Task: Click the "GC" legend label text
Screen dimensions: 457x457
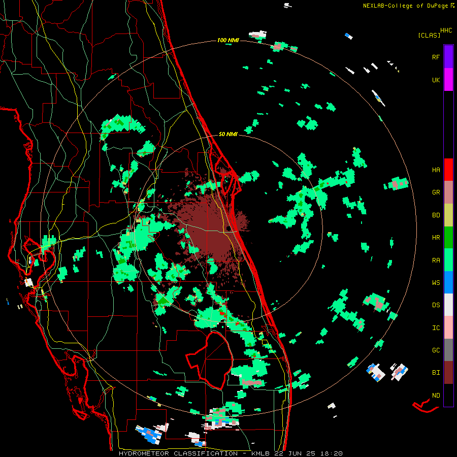Action: [x=436, y=350]
